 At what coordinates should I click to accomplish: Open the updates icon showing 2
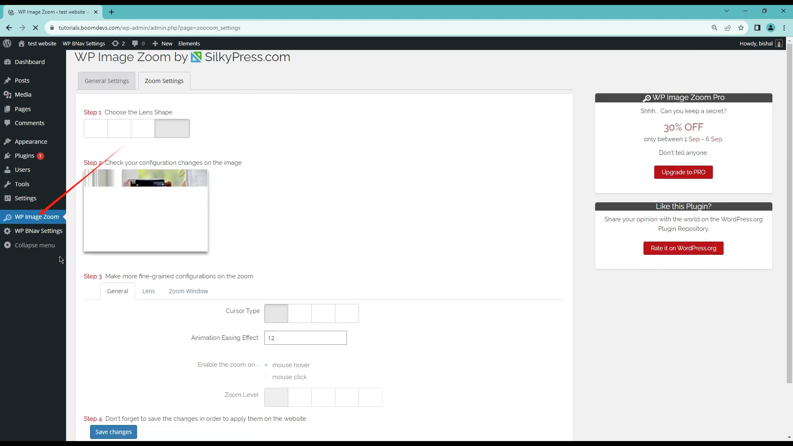point(118,43)
